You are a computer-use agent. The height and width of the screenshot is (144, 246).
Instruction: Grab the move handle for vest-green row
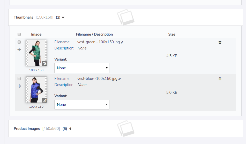click(x=19, y=49)
